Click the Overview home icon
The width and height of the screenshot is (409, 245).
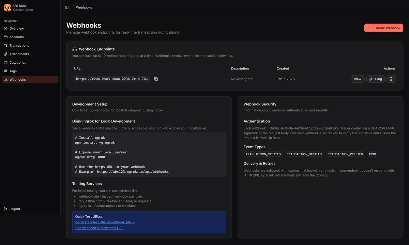tap(5, 28)
